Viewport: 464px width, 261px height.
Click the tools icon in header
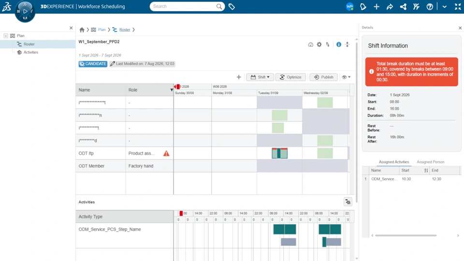[x=416, y=6]
